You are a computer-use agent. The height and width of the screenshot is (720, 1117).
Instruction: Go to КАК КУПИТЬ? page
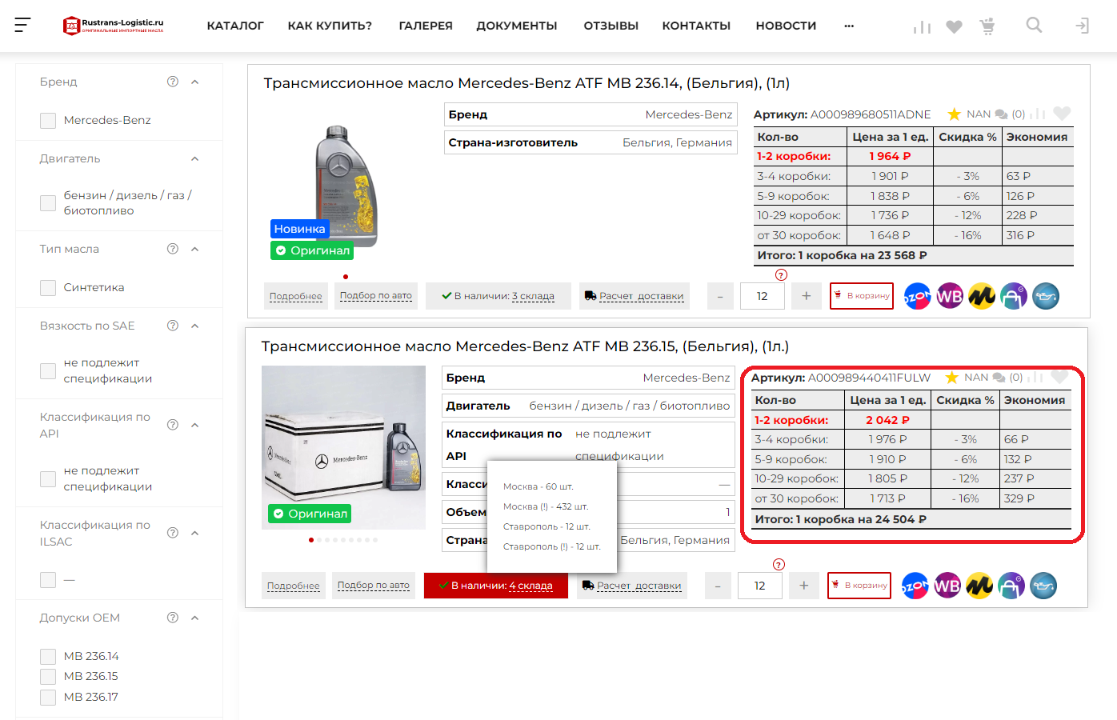[x=330, y=26]
